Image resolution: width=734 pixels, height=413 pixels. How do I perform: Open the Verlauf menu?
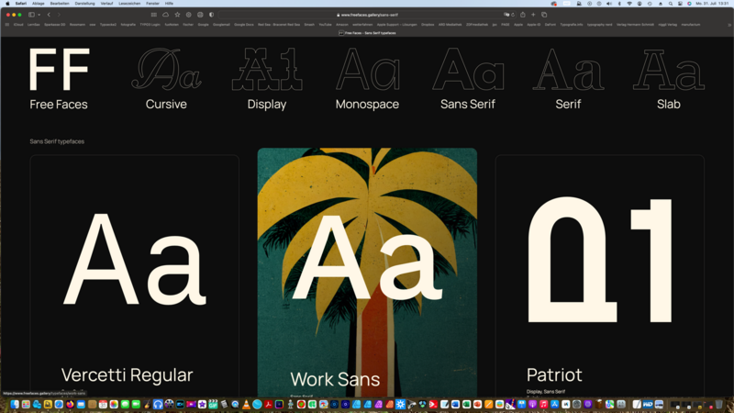click(x=107, y=4)
